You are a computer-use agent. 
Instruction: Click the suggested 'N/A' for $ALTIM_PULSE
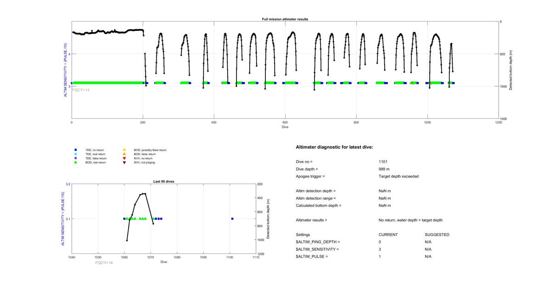(428, 257)
